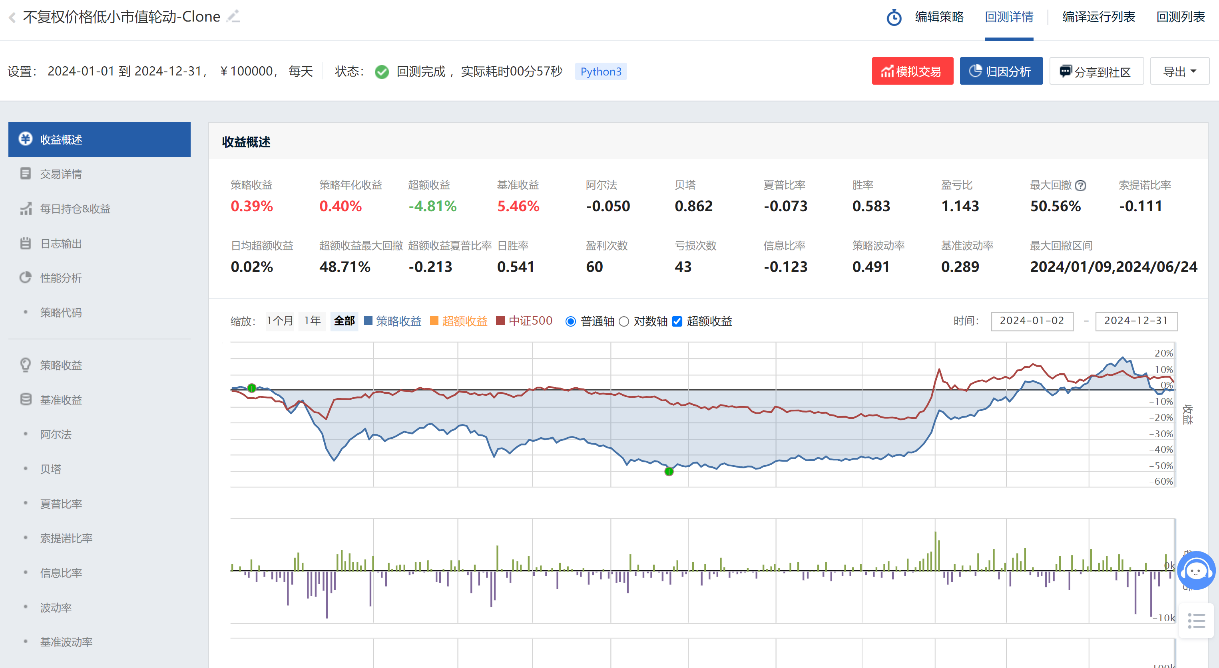The image size is (1219, 668).
Task: Click the 归因分析 button
Action: tap(1000, 71)
